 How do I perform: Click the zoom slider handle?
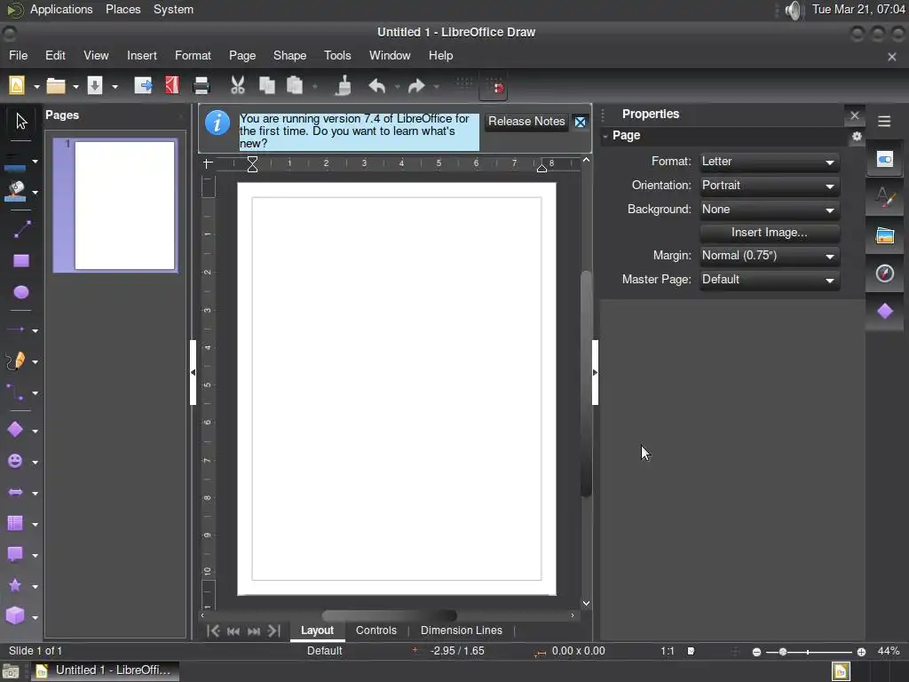pos(783,652)
